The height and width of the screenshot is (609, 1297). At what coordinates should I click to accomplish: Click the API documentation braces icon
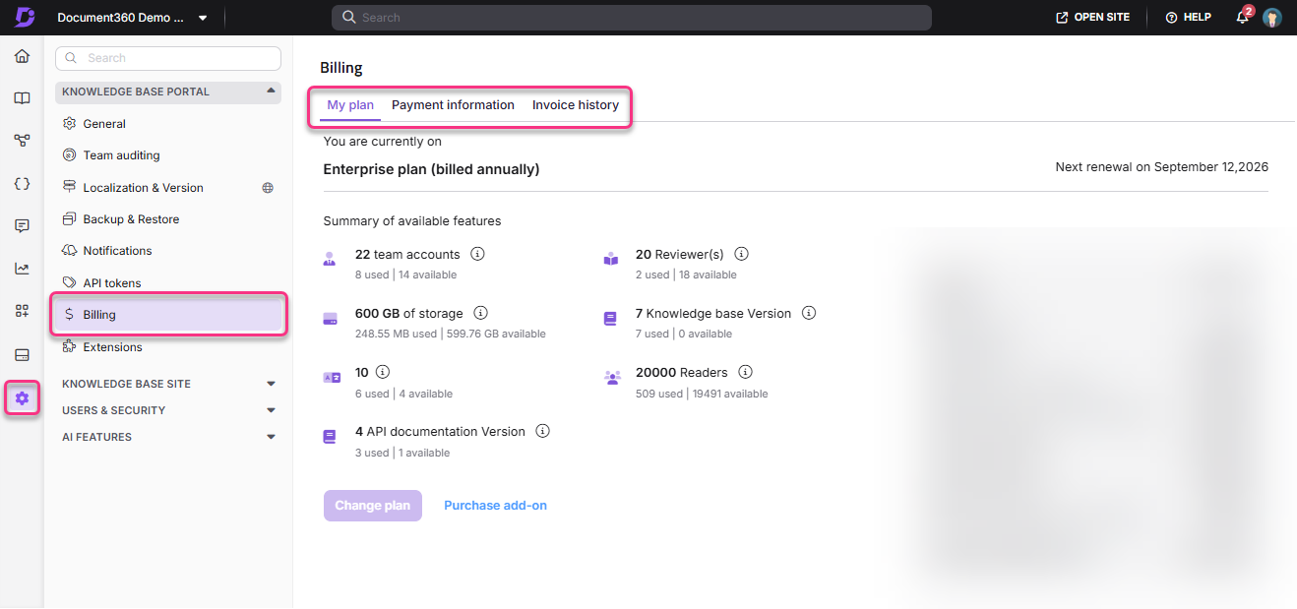tap(22, 184)
